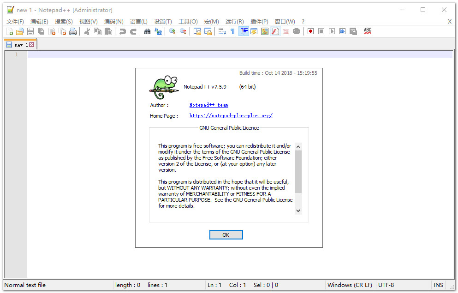Play back the recorded macro icon
This screenshot has width=458, height=293.
332,31
